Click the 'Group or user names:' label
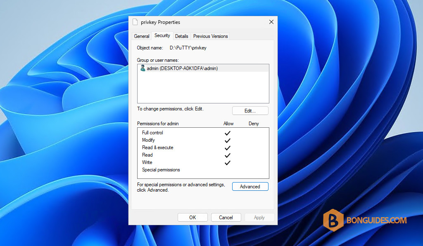 coord(158,60)
